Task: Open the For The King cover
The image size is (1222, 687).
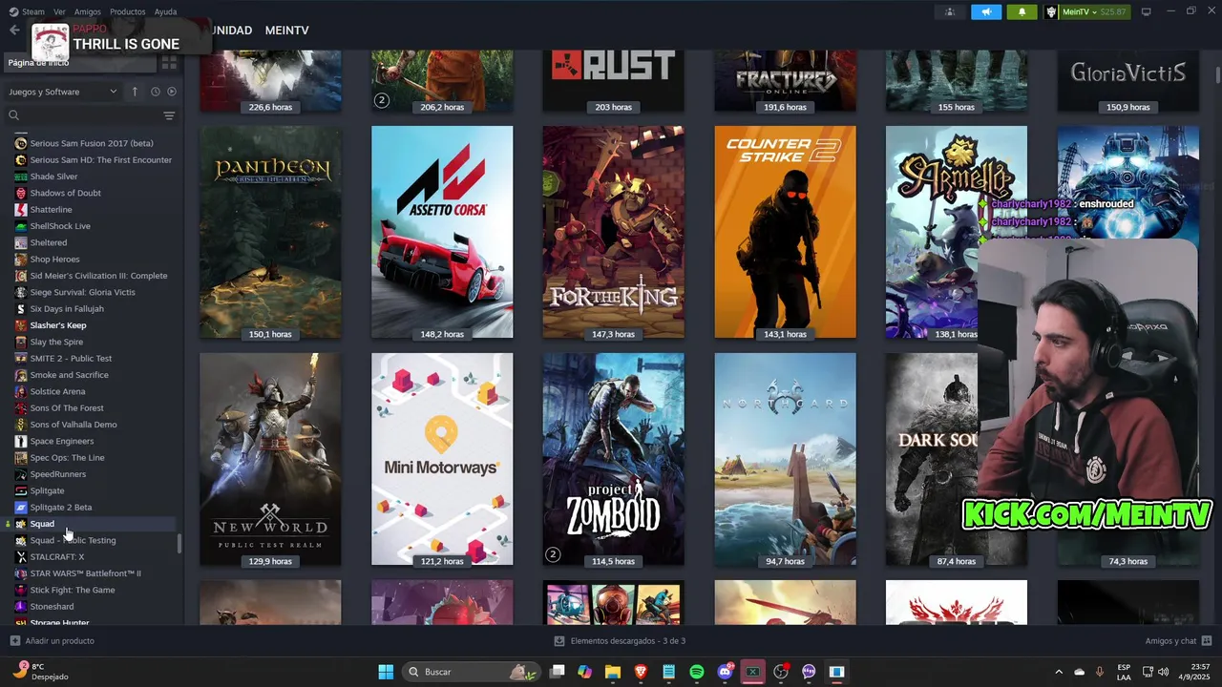Action: [x=613, y=232]
